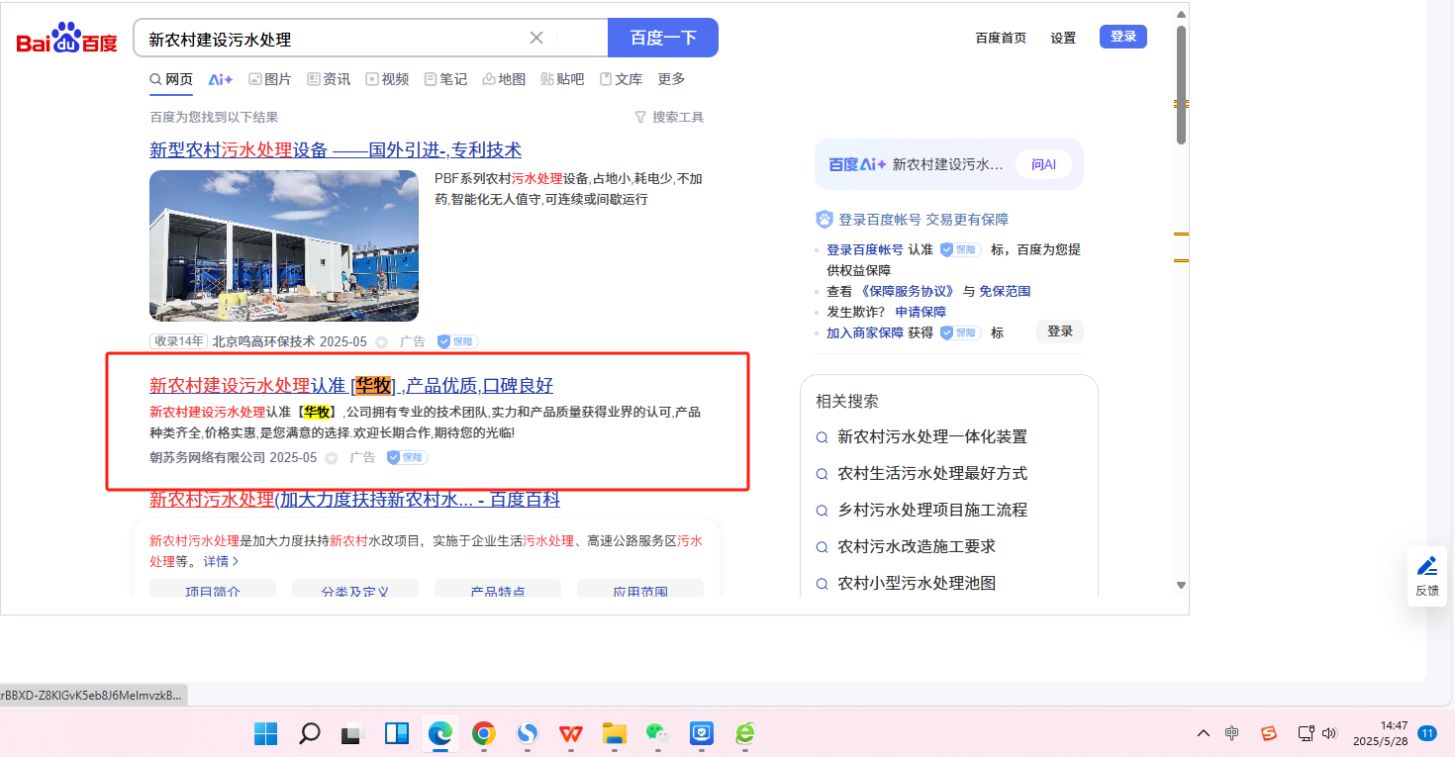The image size is (1455, 757).
Task: Show hidden system tray icons
Action: 1204,733
